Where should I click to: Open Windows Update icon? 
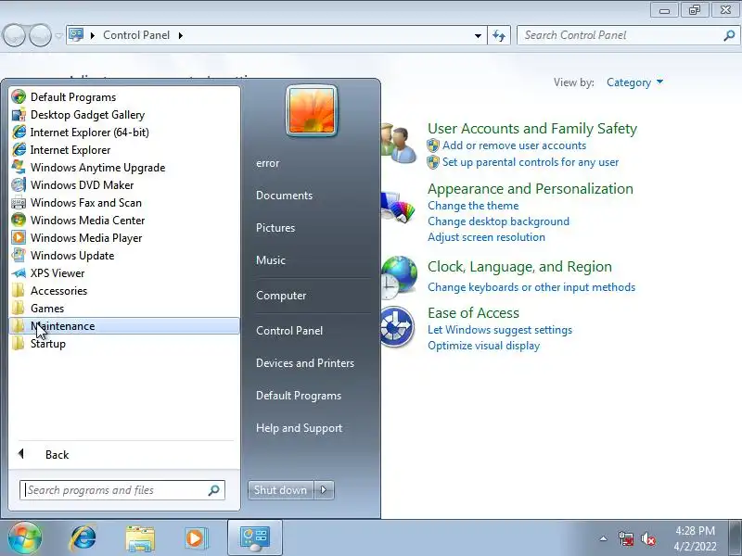tap(19, 256)
